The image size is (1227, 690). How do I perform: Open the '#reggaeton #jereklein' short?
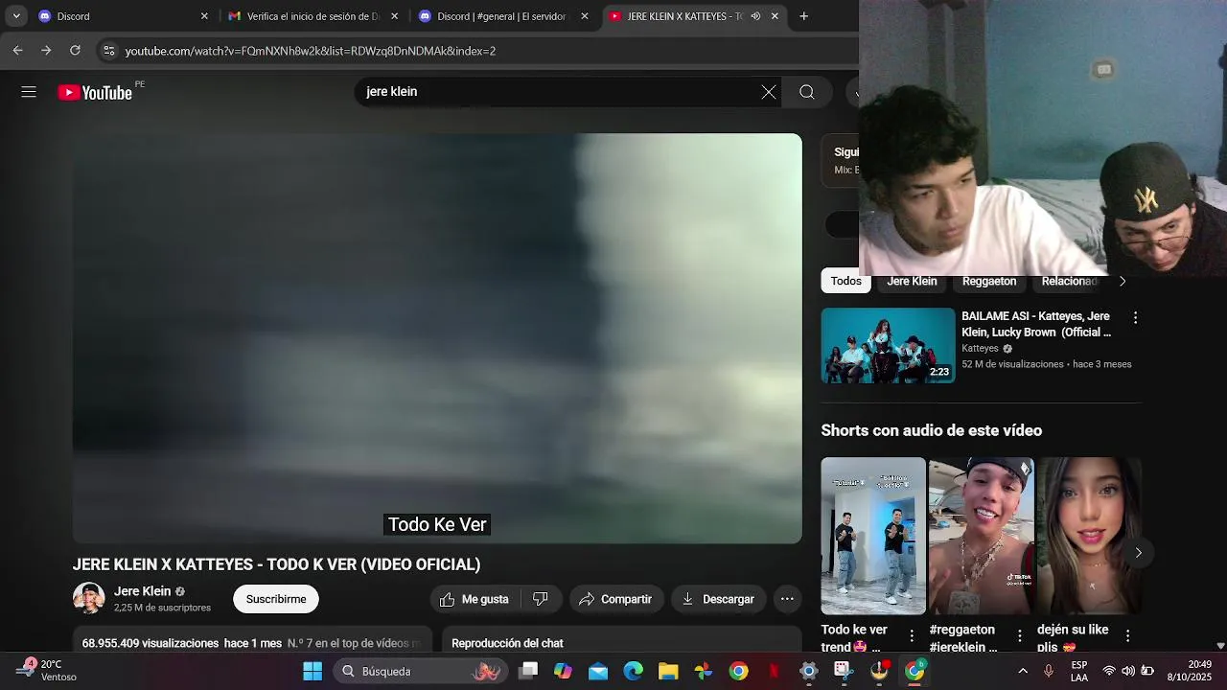point(981,536)
